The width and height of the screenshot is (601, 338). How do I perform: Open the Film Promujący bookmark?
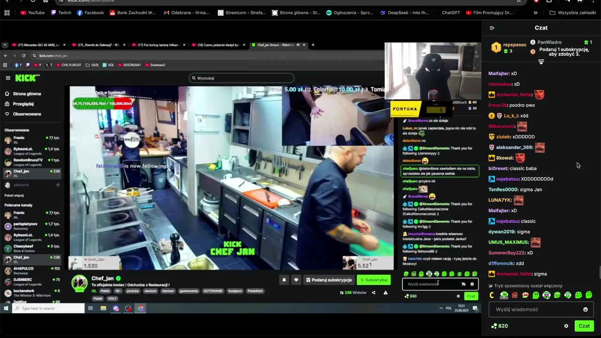[x=489, y=13]
